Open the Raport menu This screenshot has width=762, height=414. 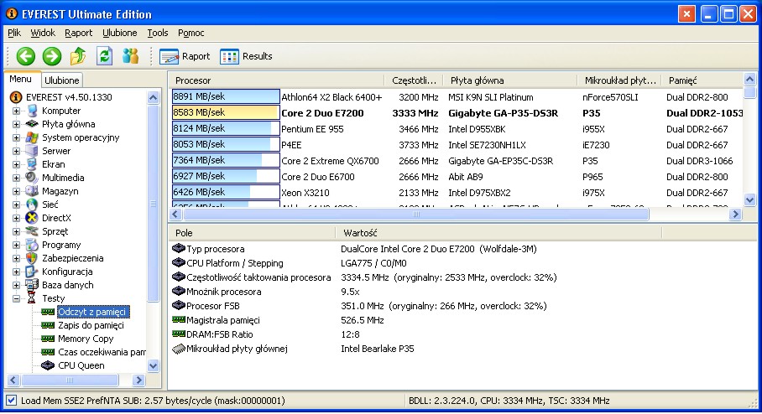(x=78, y=33)
